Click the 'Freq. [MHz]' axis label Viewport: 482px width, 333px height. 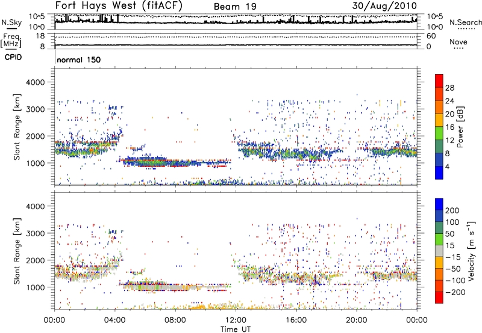(11, 41)
